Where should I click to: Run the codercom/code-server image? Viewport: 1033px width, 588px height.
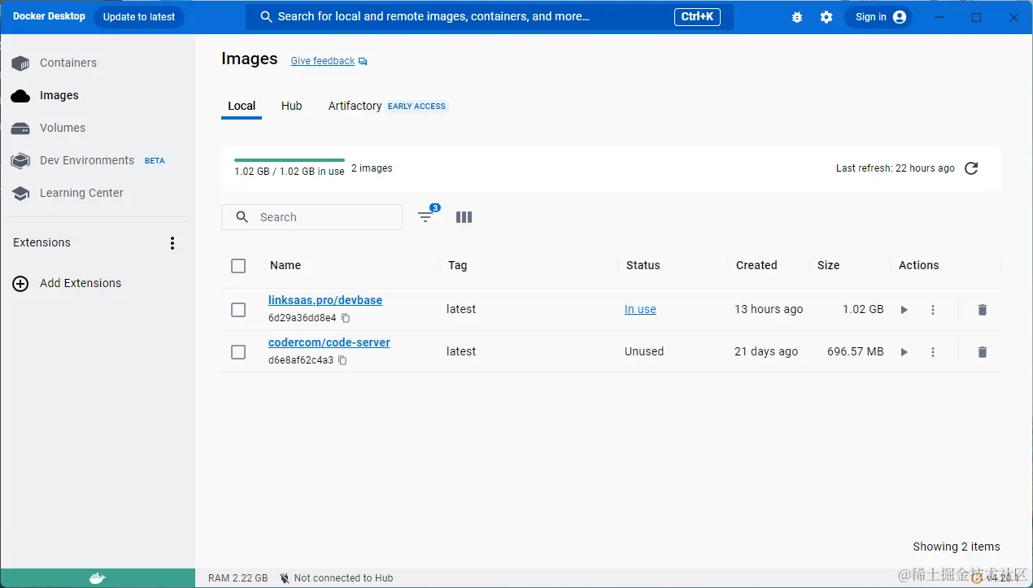[904, 352]
